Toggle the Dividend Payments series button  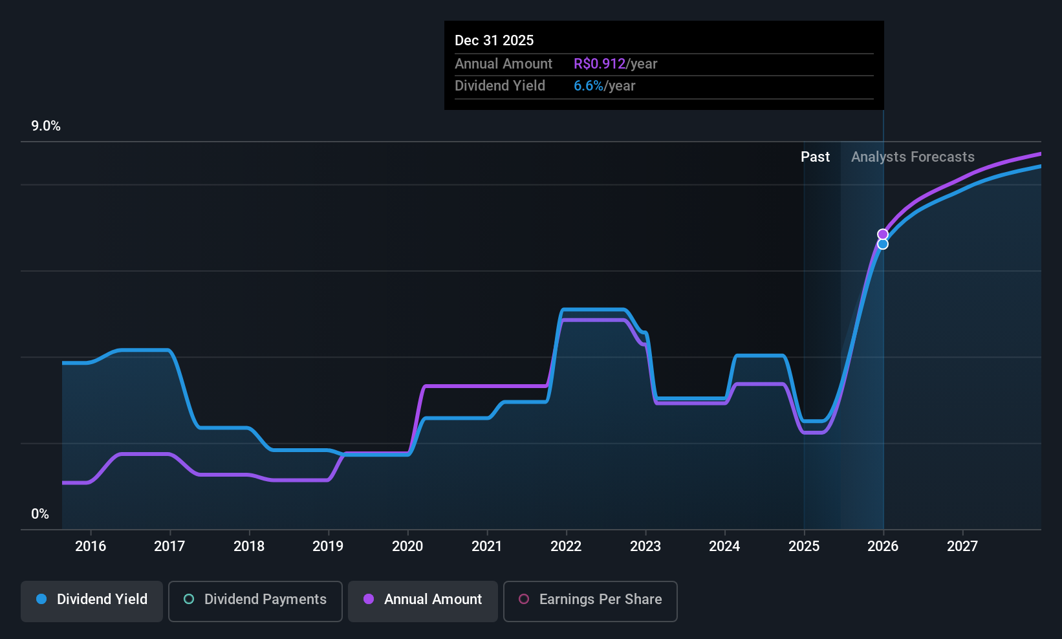[255, 601]
